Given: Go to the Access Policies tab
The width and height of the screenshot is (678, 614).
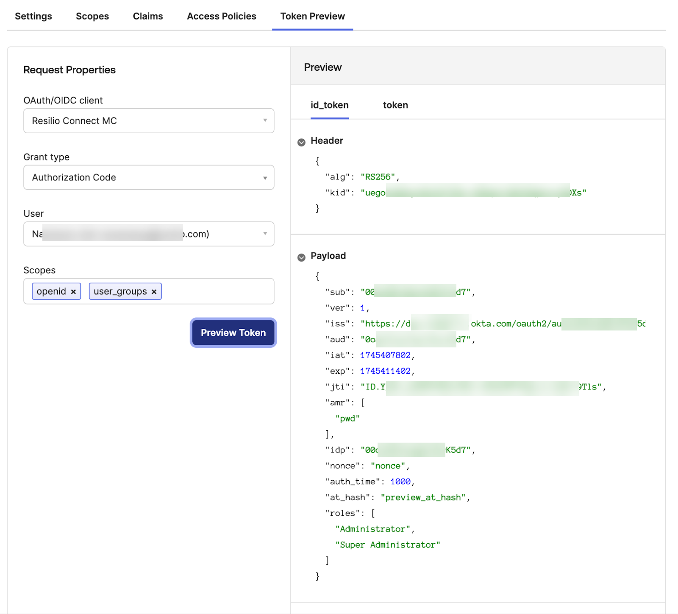Looking at the screenshot, I should coord(222,16).
